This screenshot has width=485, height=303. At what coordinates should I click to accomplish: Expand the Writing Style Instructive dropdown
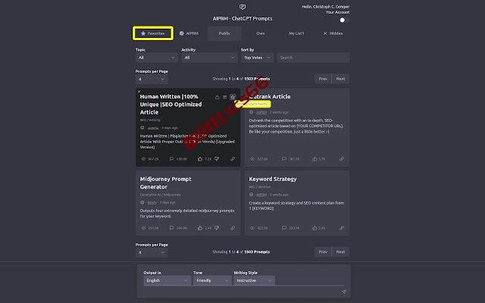coord(255,280)
